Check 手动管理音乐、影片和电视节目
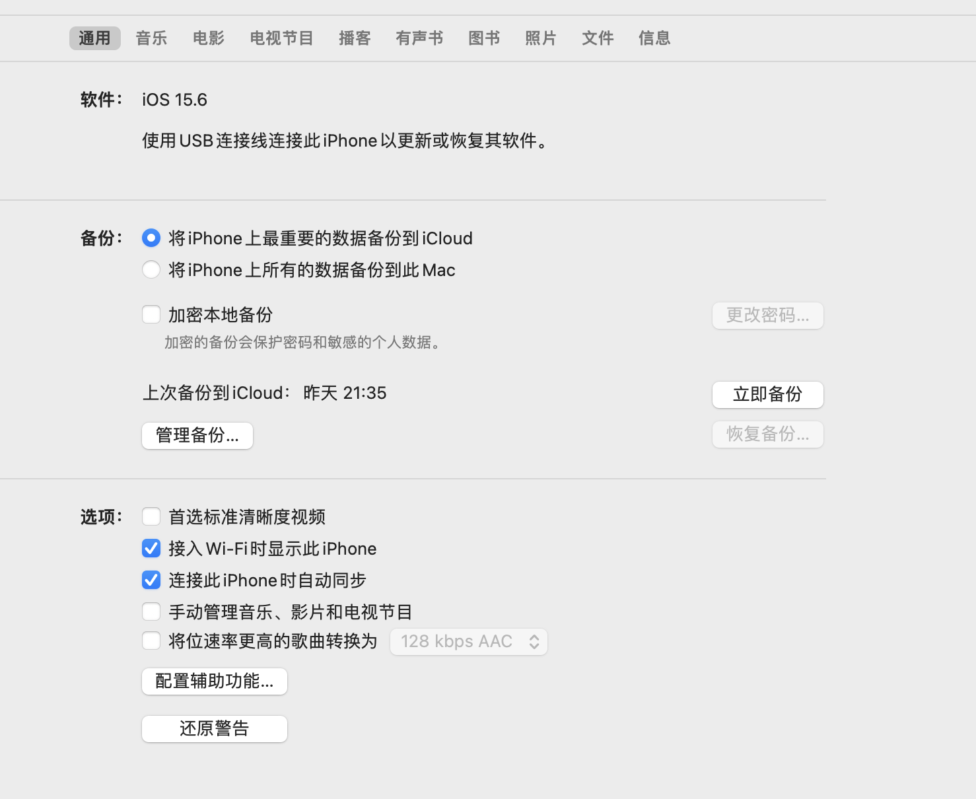Screen dimensions: 976x799 [x=151, y=611]
